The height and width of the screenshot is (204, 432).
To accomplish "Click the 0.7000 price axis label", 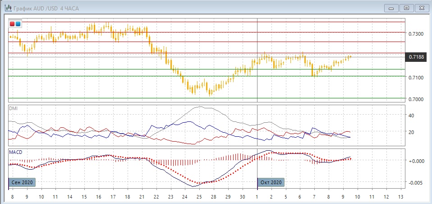I will [416, 99].
